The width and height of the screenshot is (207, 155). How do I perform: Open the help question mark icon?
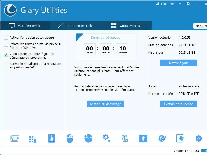tap(188, 4)
